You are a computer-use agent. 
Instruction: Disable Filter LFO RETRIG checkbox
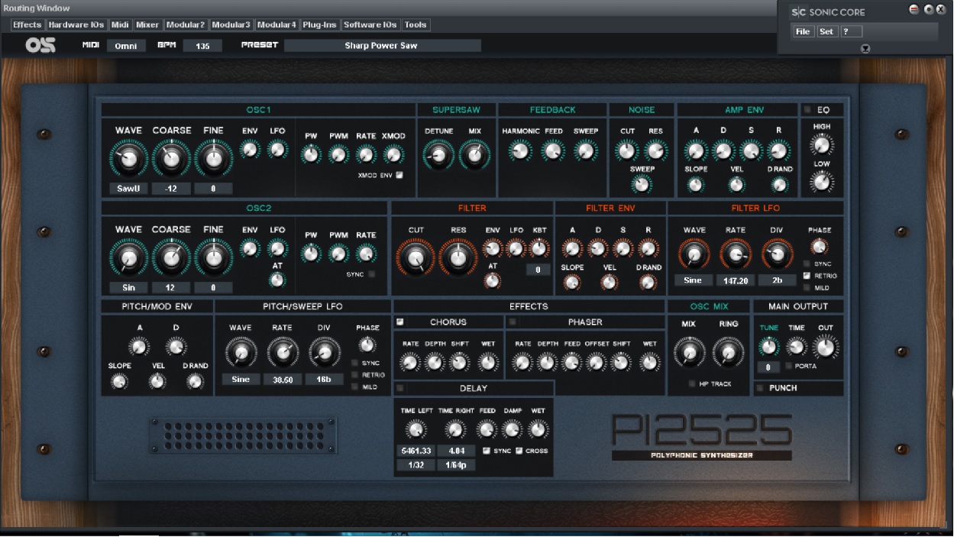pyautogui.click(x=807, y=276)
